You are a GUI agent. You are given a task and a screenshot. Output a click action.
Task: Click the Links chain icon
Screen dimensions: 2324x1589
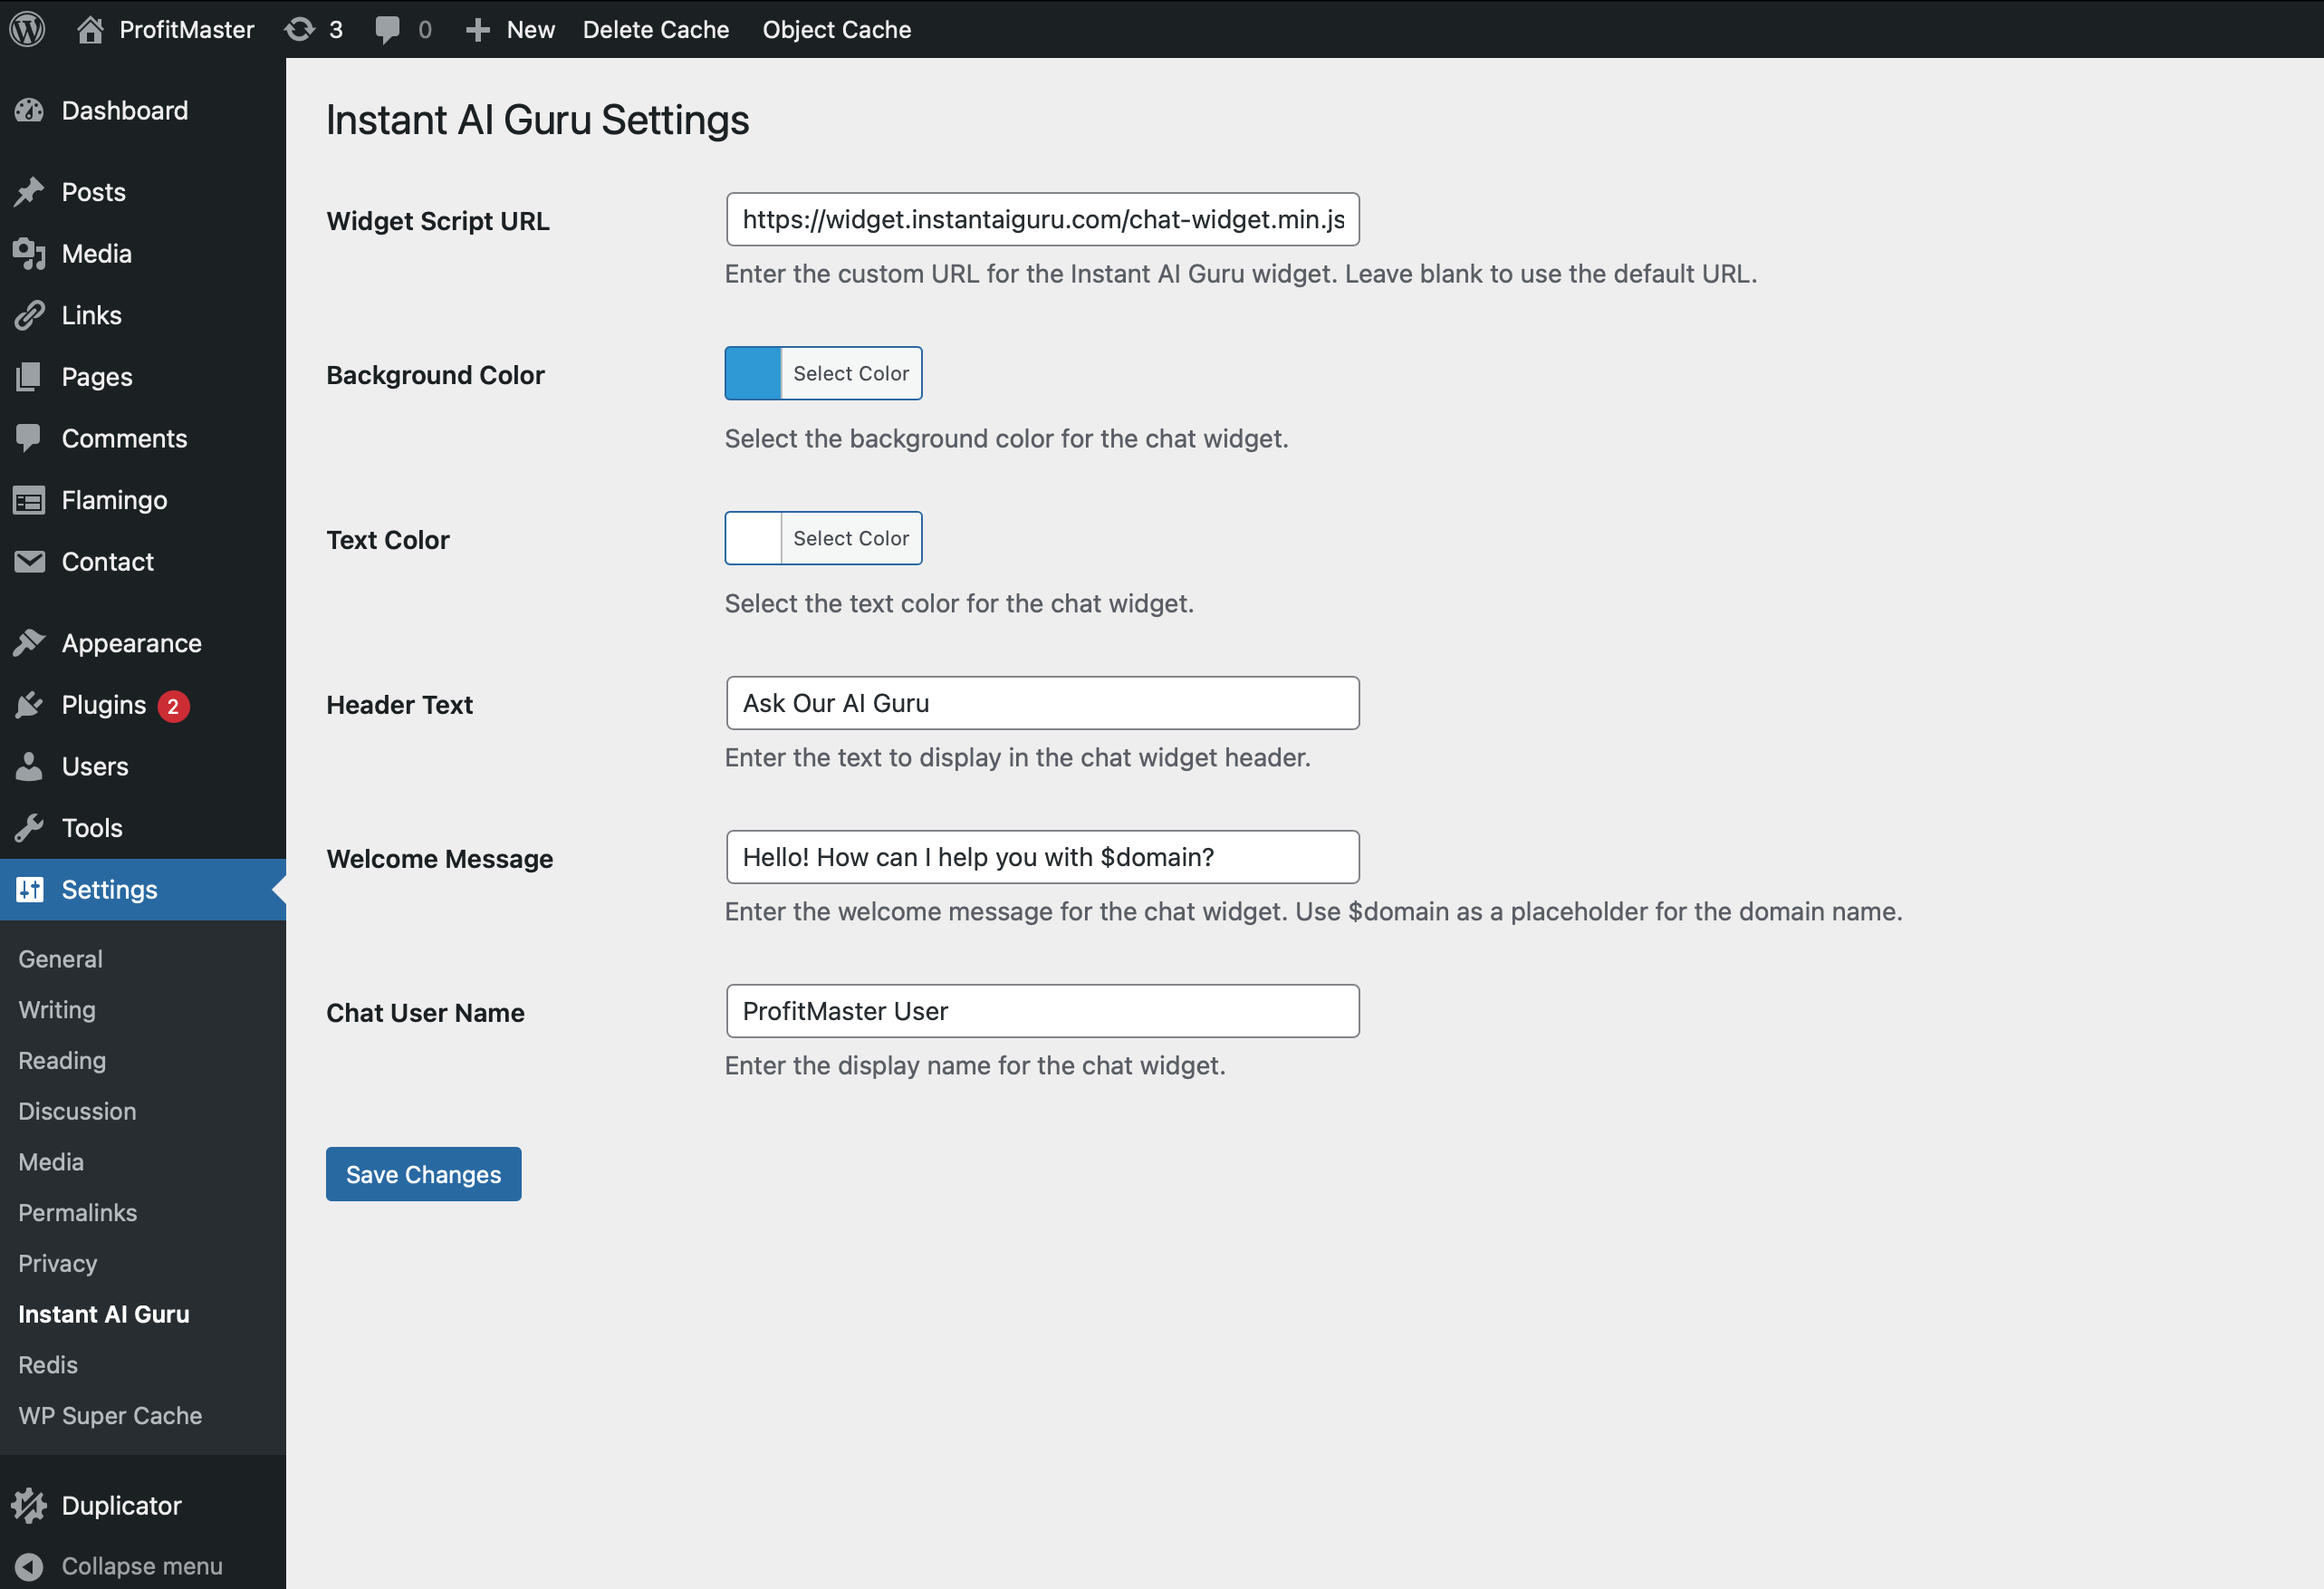[29, 315]
